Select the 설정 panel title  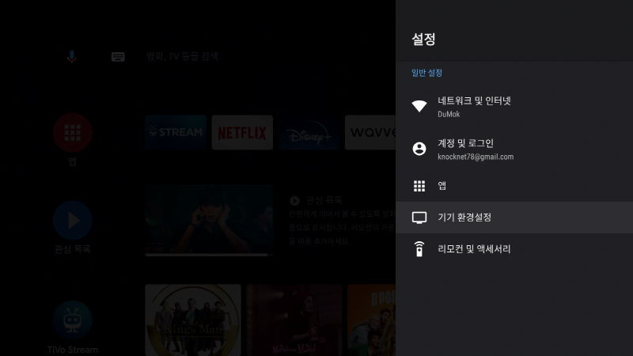click(x=423, y=39)
